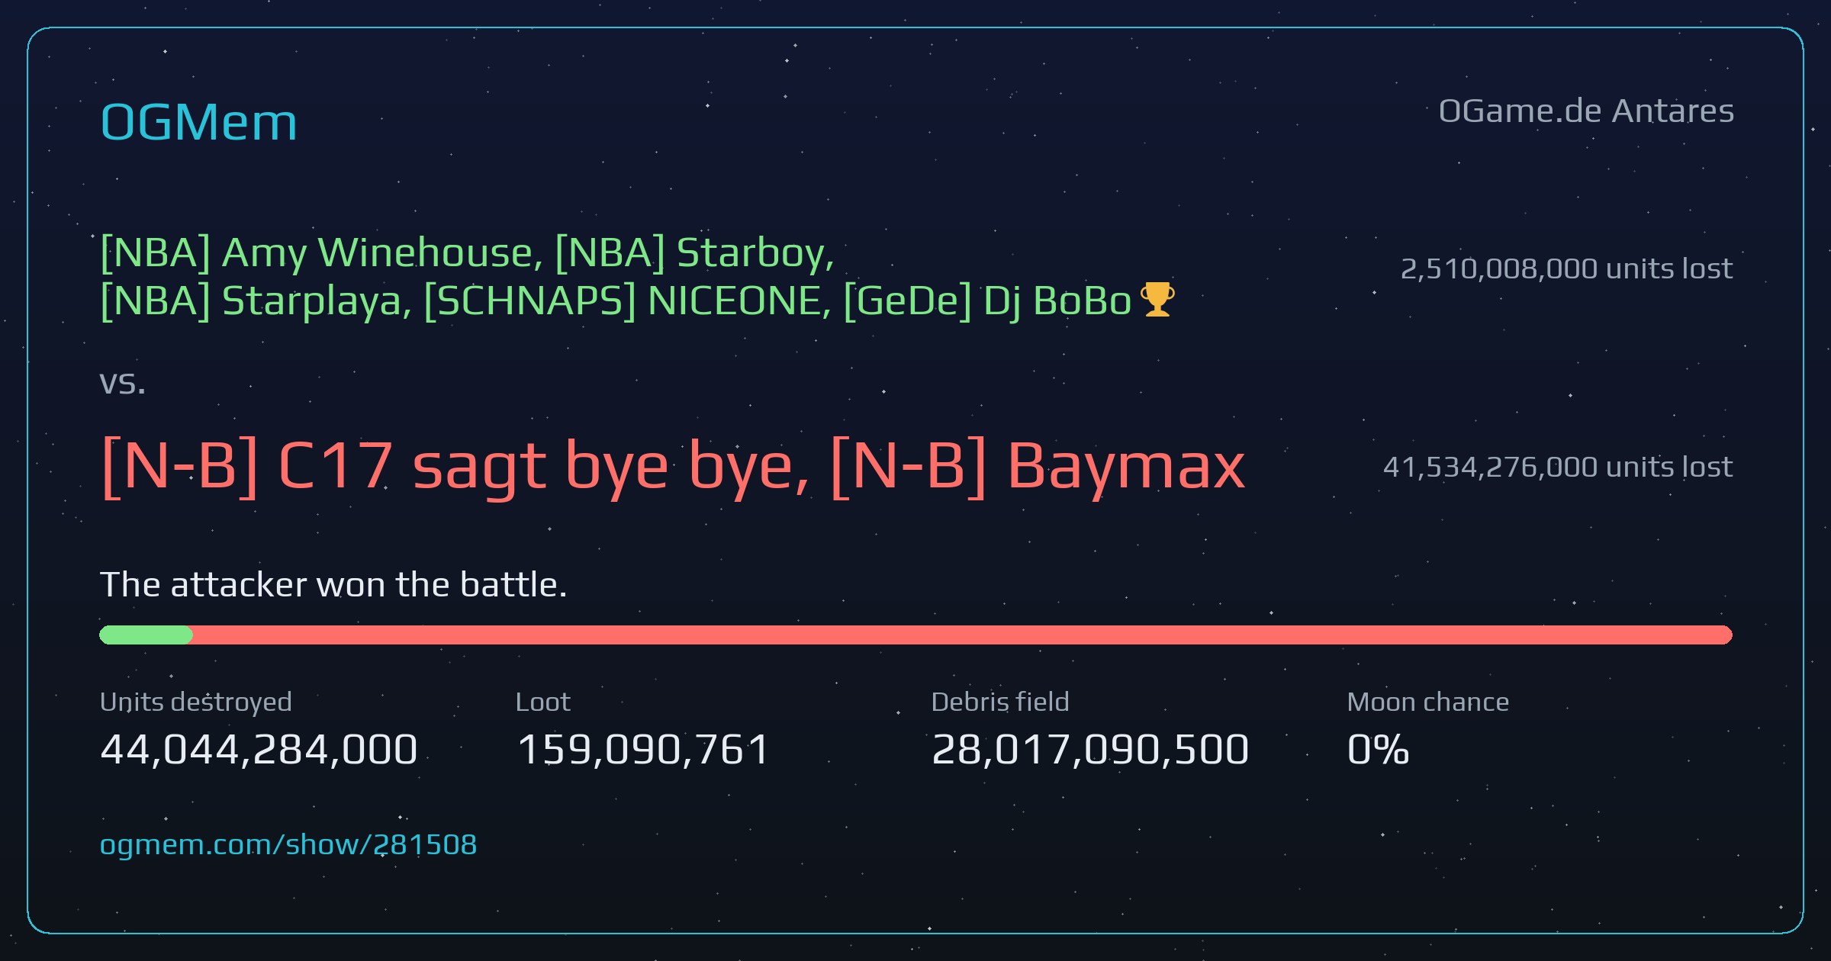
Task: Click the defender names in red
Action: click(672, 466)
